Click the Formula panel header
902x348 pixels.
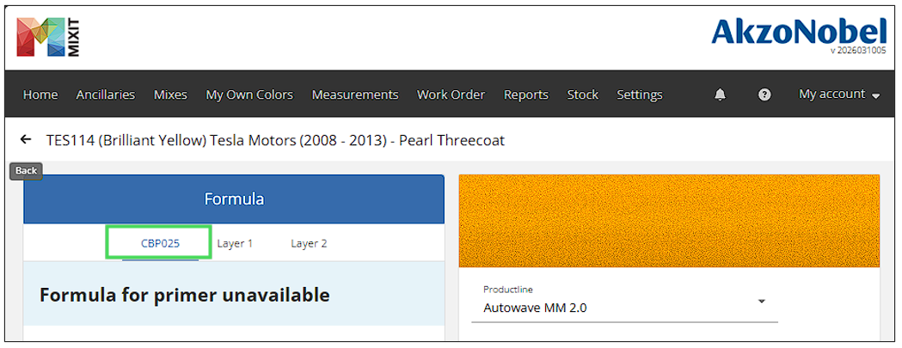click(x=234, y=199)
